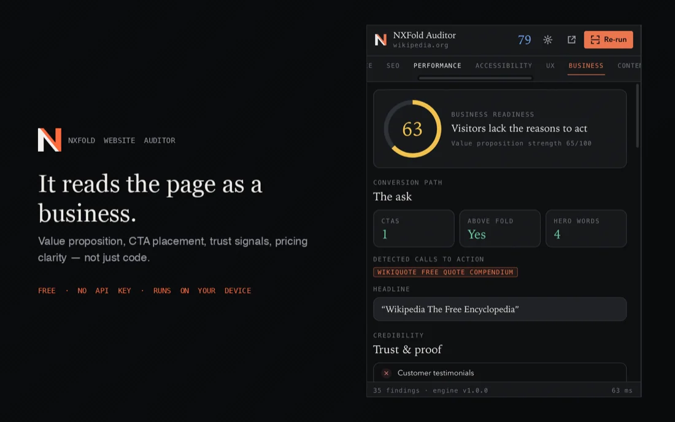Click the Hero Words stat card
This screenshot has width=675, height=422.
tap(586, 229)
